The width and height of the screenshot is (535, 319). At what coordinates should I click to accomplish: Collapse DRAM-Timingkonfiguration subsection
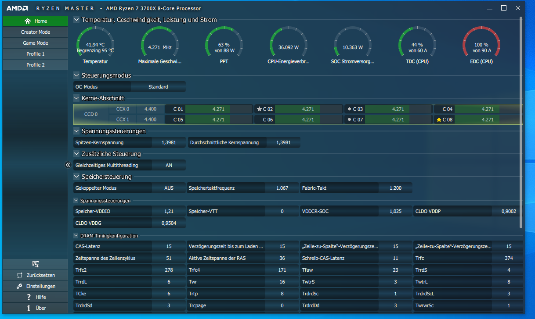point(76,236)
